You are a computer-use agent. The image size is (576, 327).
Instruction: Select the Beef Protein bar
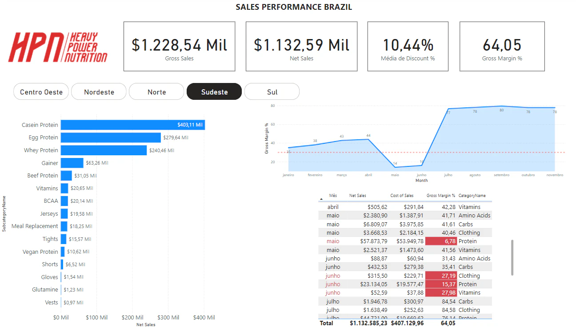tap(66, 176)
